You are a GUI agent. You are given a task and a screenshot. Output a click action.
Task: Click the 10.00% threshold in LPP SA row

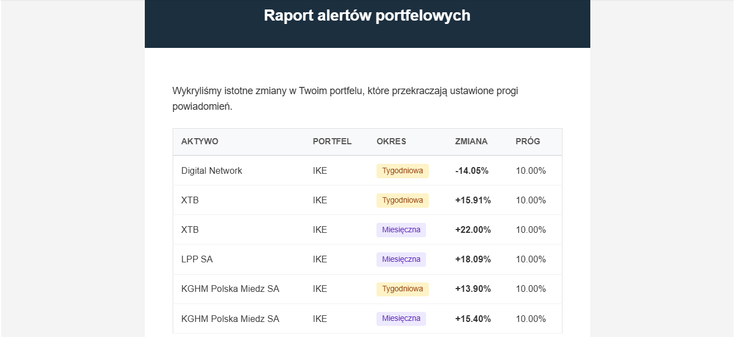coord(531,260)
